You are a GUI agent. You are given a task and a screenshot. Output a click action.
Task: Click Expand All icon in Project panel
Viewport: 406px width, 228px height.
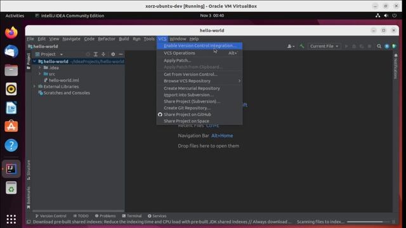coord(96,54)
